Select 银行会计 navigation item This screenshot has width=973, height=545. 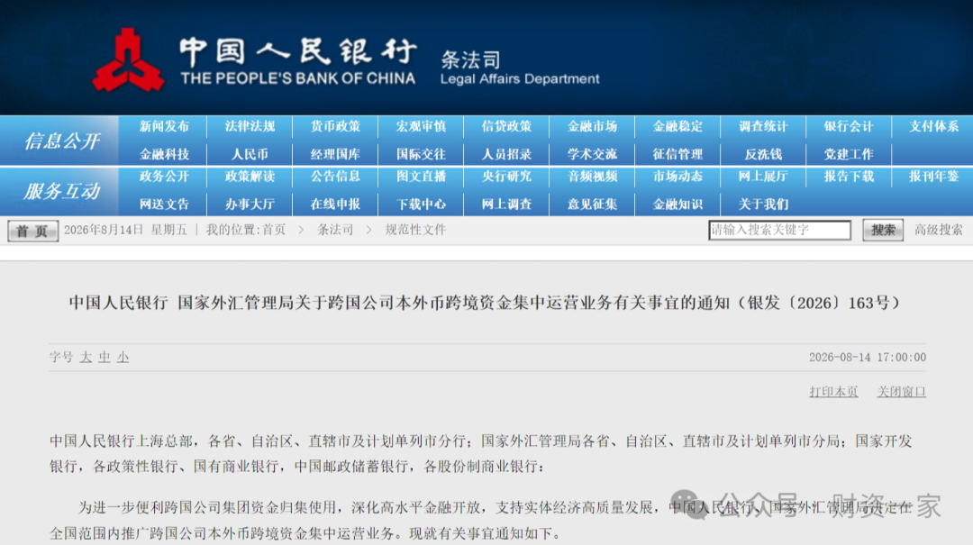pos(849,127)
